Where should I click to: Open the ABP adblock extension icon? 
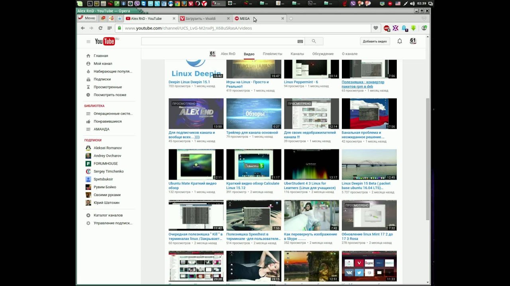pyautogui.click(x=386, y=28)
